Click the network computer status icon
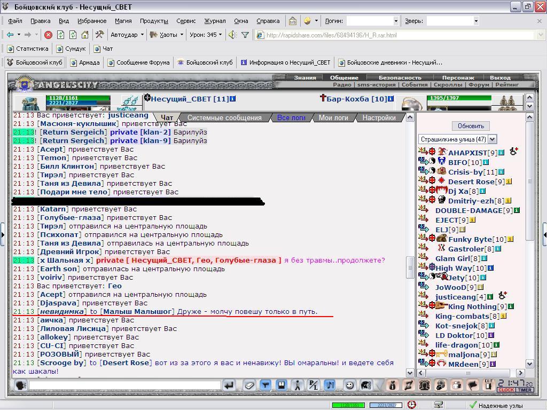Screen dimensions: 547x410 (x=438, y=405)
